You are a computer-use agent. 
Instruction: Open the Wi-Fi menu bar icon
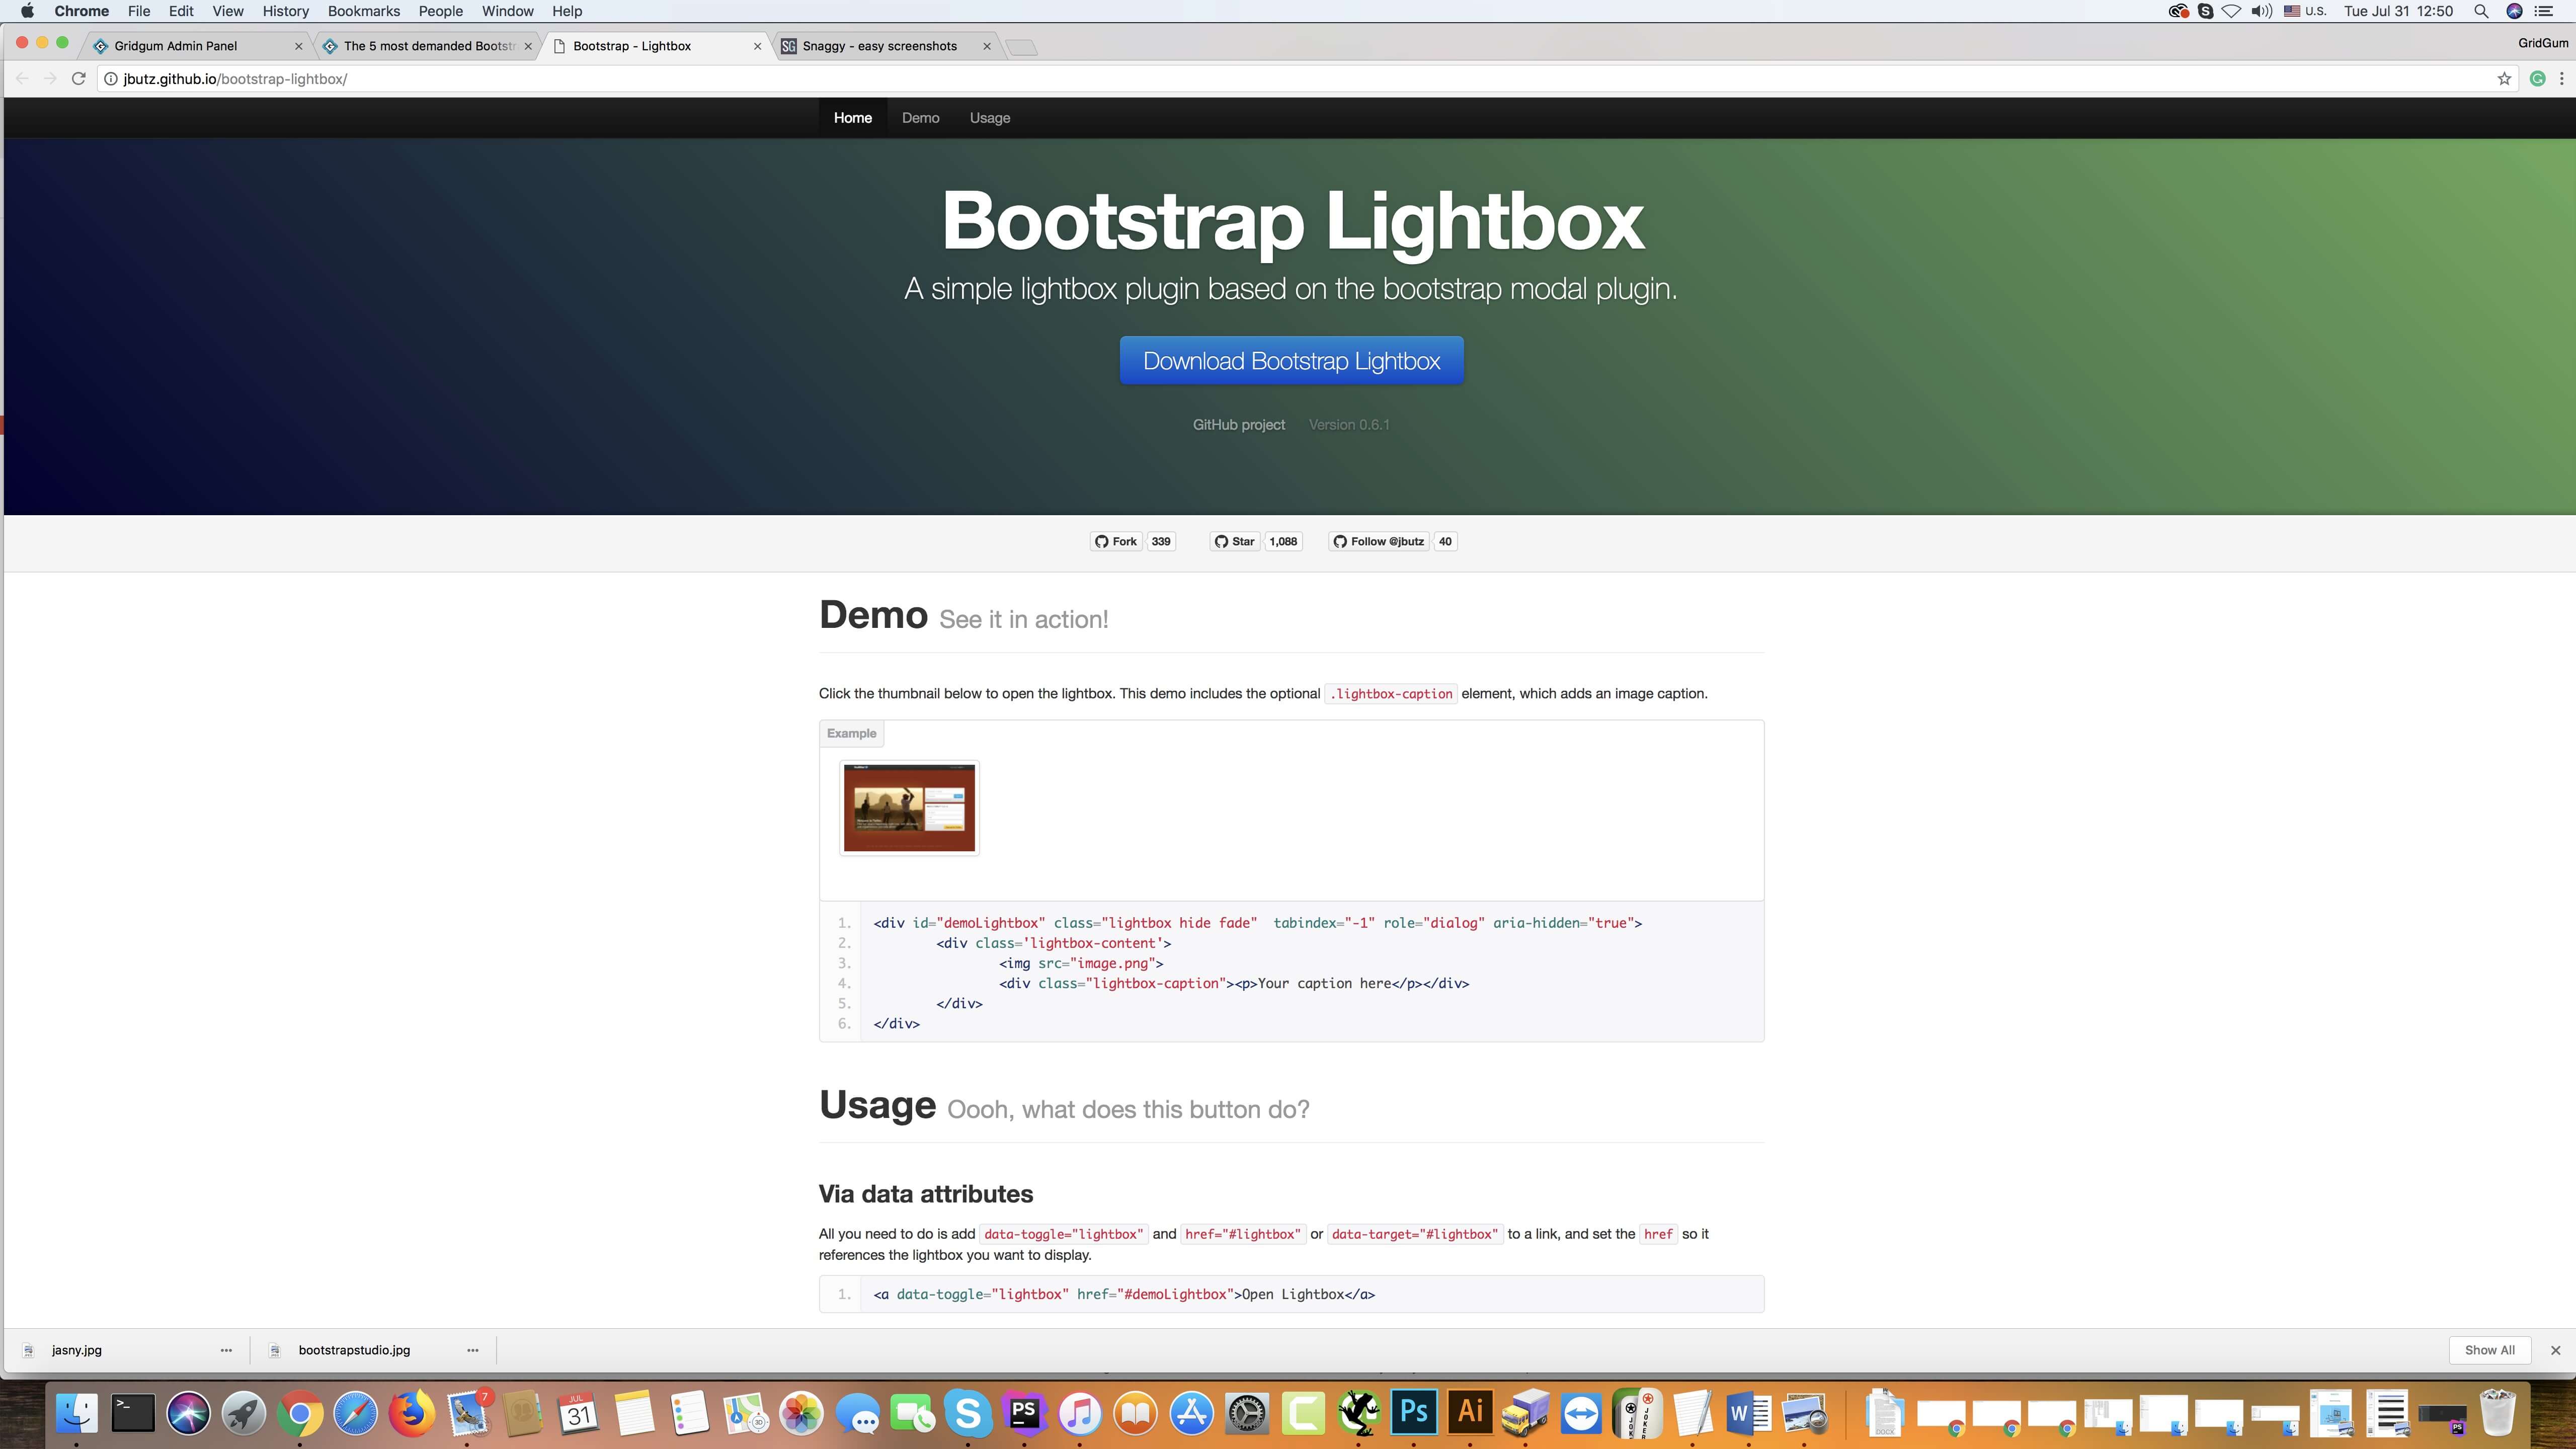[x=2231, y=11]
